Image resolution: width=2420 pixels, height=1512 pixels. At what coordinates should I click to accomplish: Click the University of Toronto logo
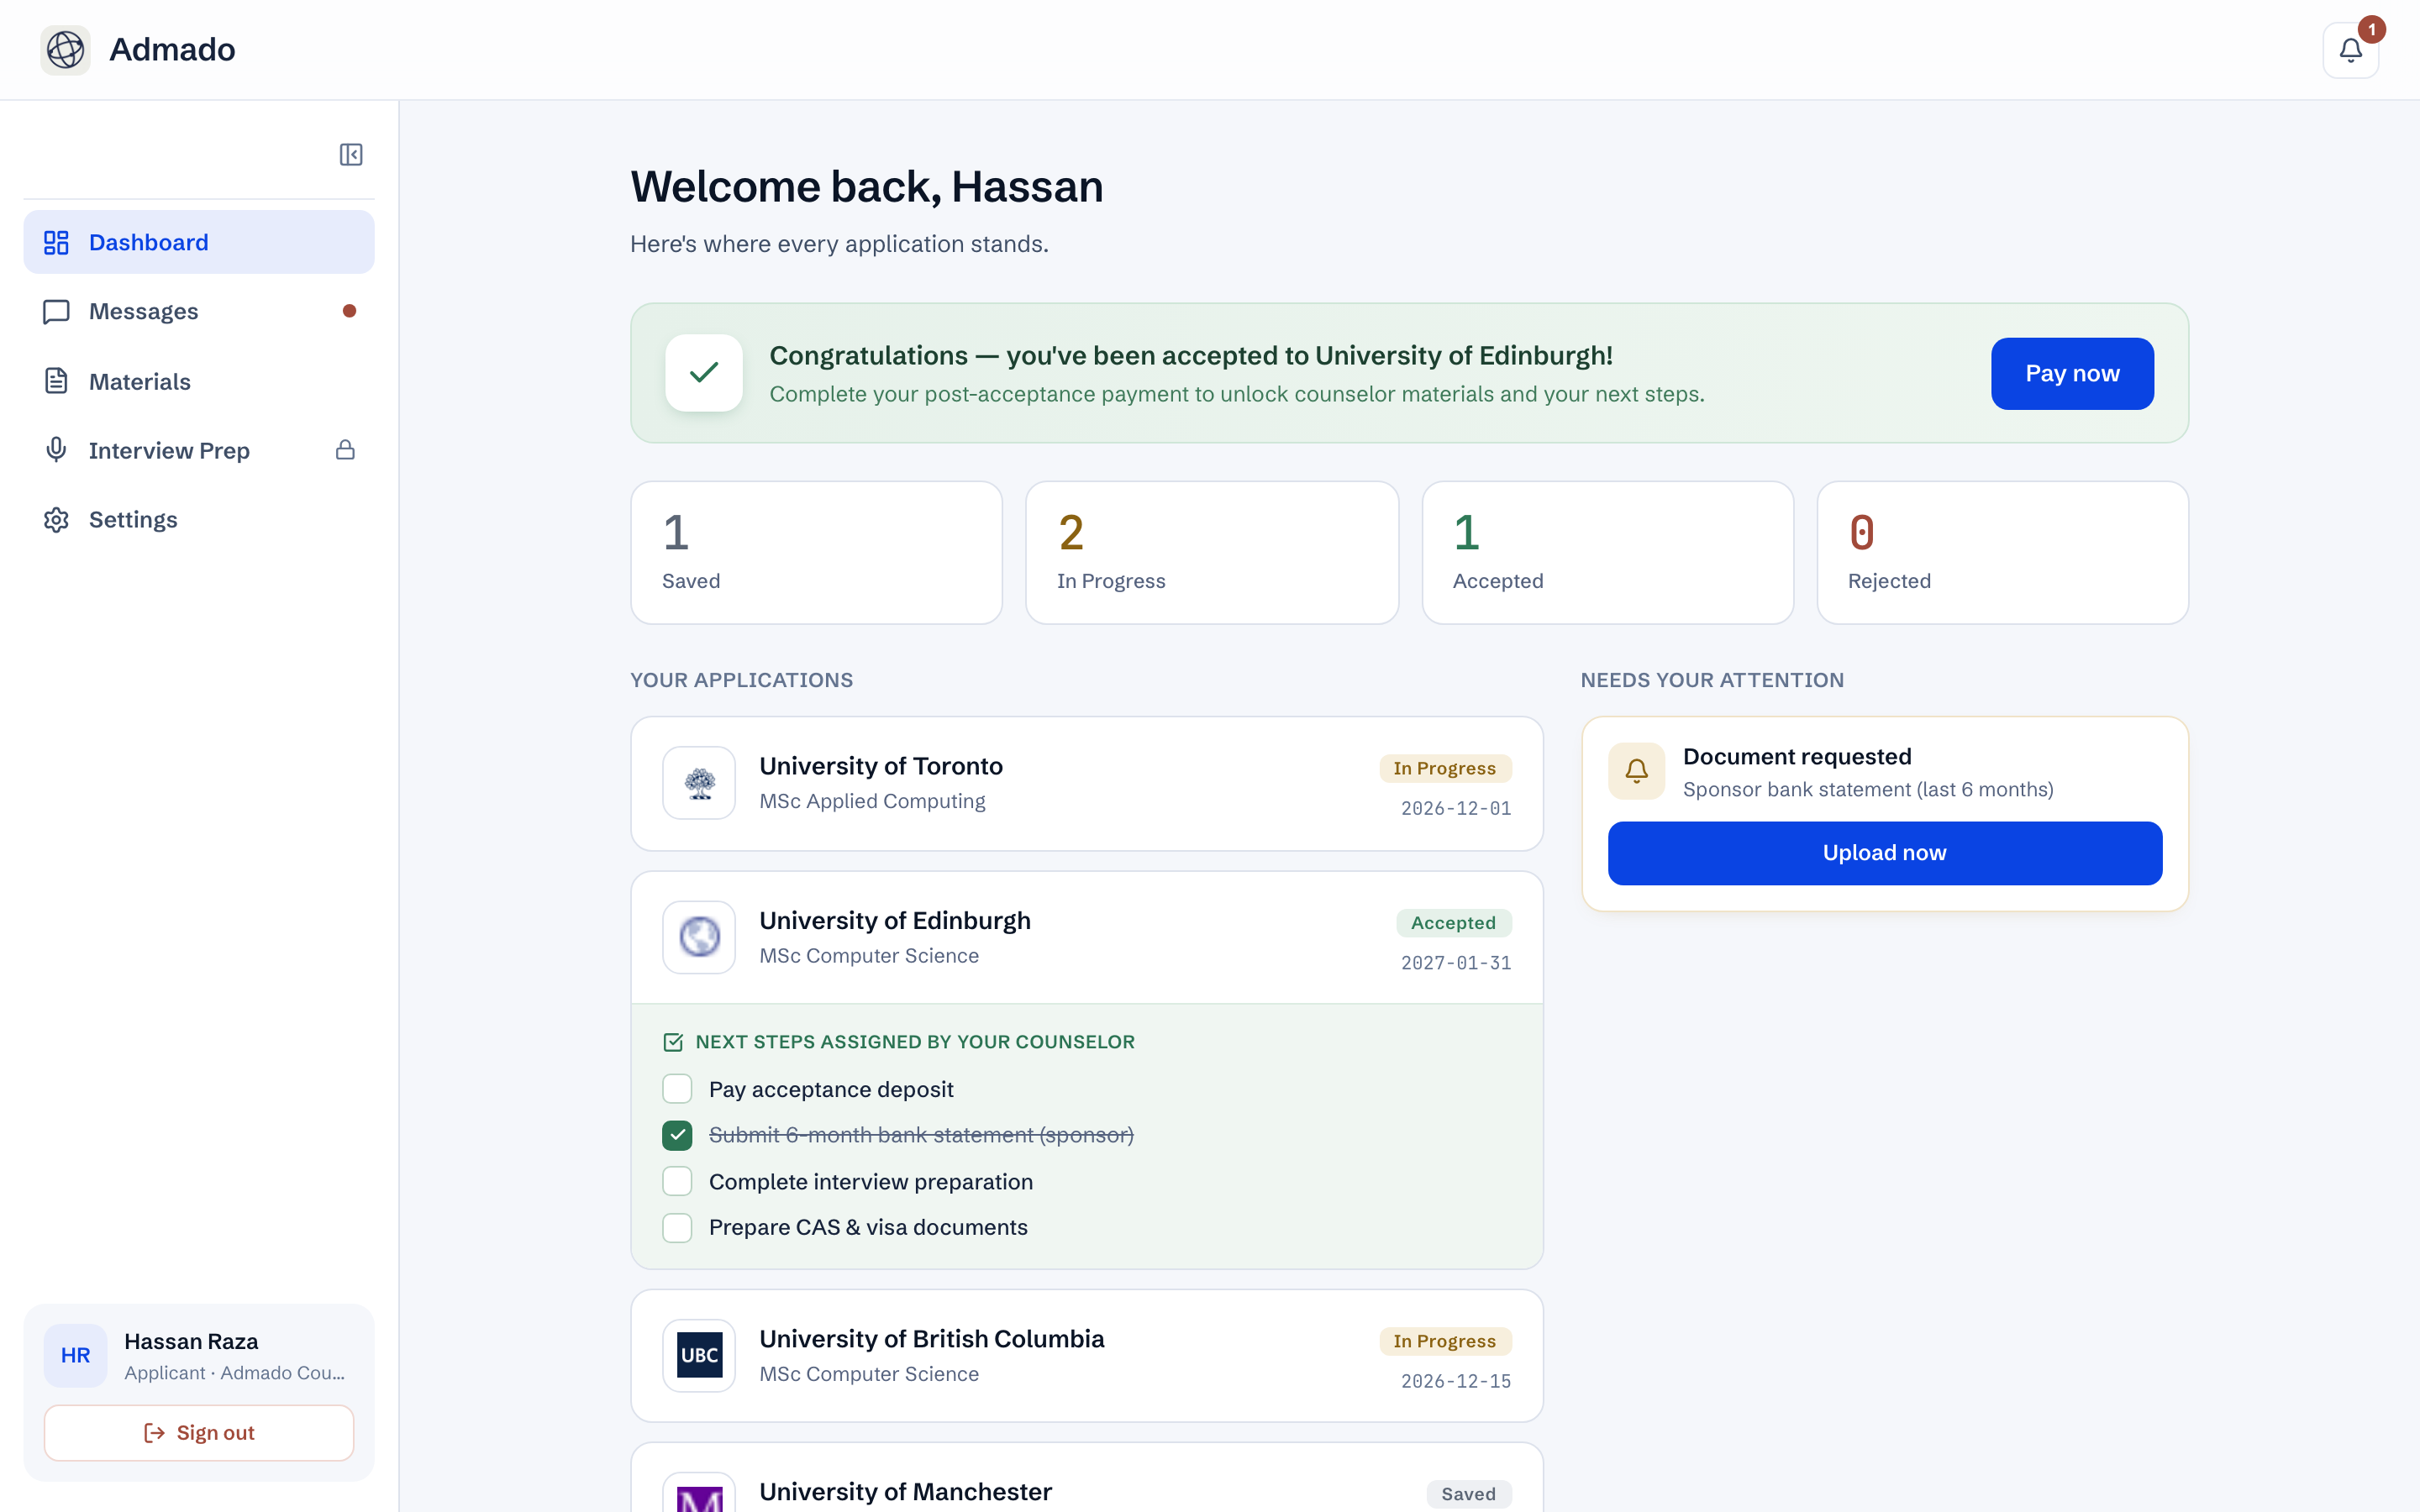click(699, 783)
